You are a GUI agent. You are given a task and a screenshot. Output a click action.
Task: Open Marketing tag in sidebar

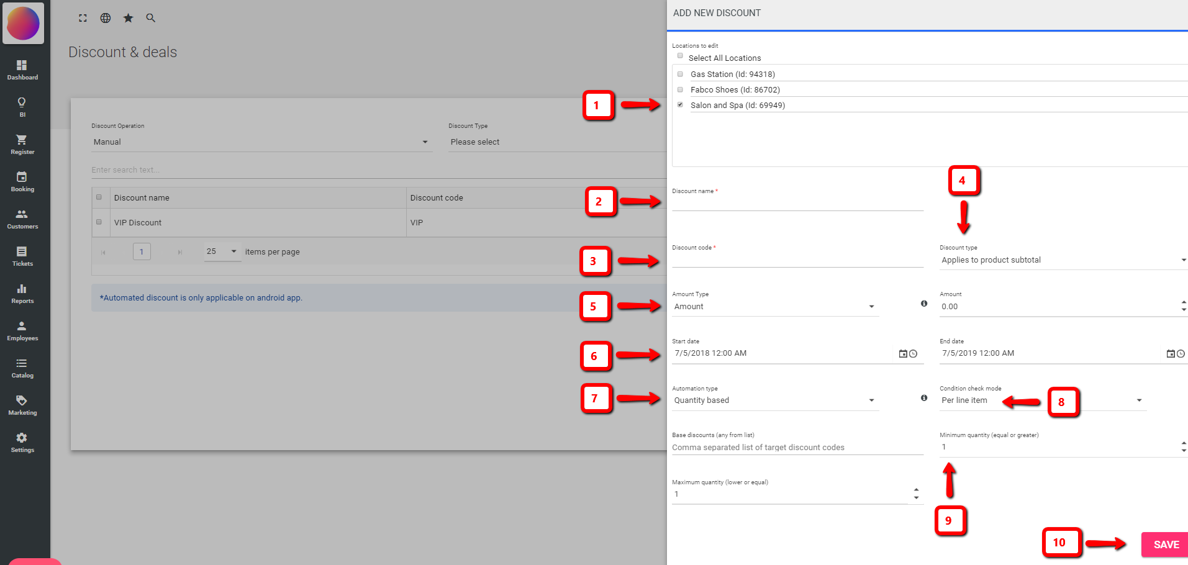(x=22, y=405)
